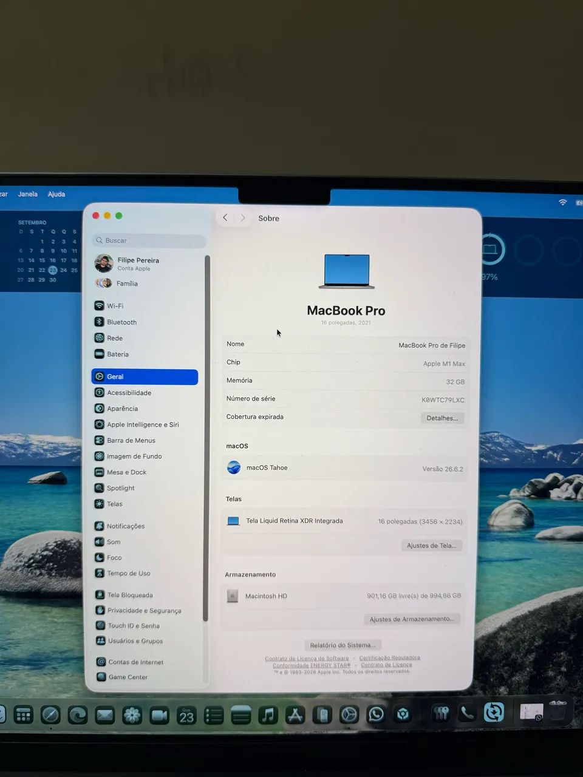This screenshot has height=777, width=583.
Task: Open Contrato de Licença de Software link
Action: click(x=307, y=658)
